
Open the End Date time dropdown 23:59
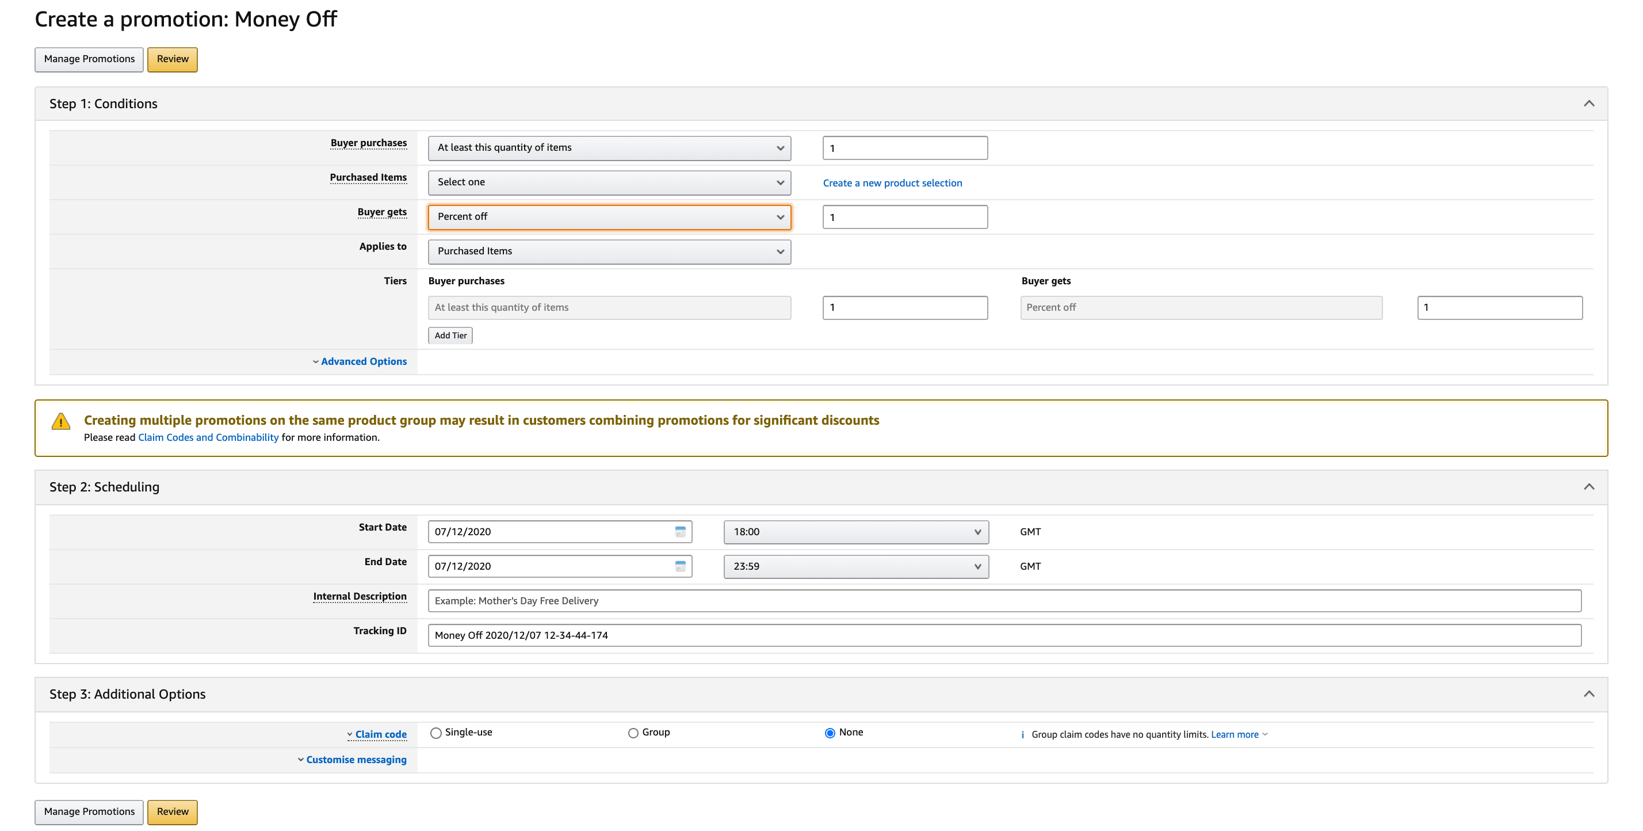(x=856, y=566)
